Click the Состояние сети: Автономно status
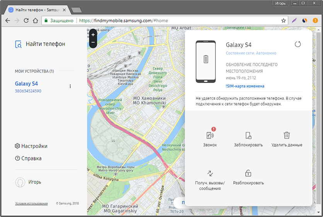 (x=251, y=53)
